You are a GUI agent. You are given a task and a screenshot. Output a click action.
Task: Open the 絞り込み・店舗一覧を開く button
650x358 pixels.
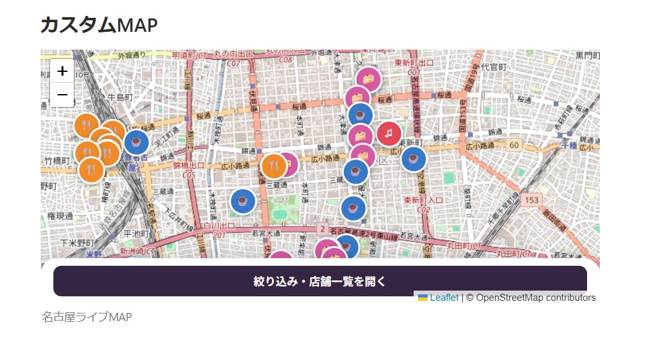click(320, 281)
